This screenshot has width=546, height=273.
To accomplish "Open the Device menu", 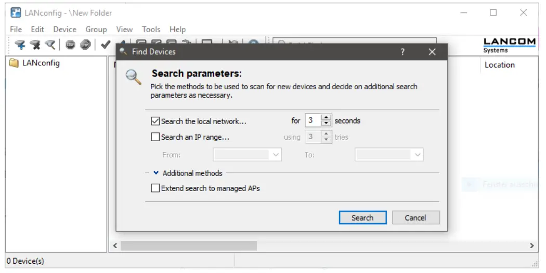I will [x=65, y=29].
